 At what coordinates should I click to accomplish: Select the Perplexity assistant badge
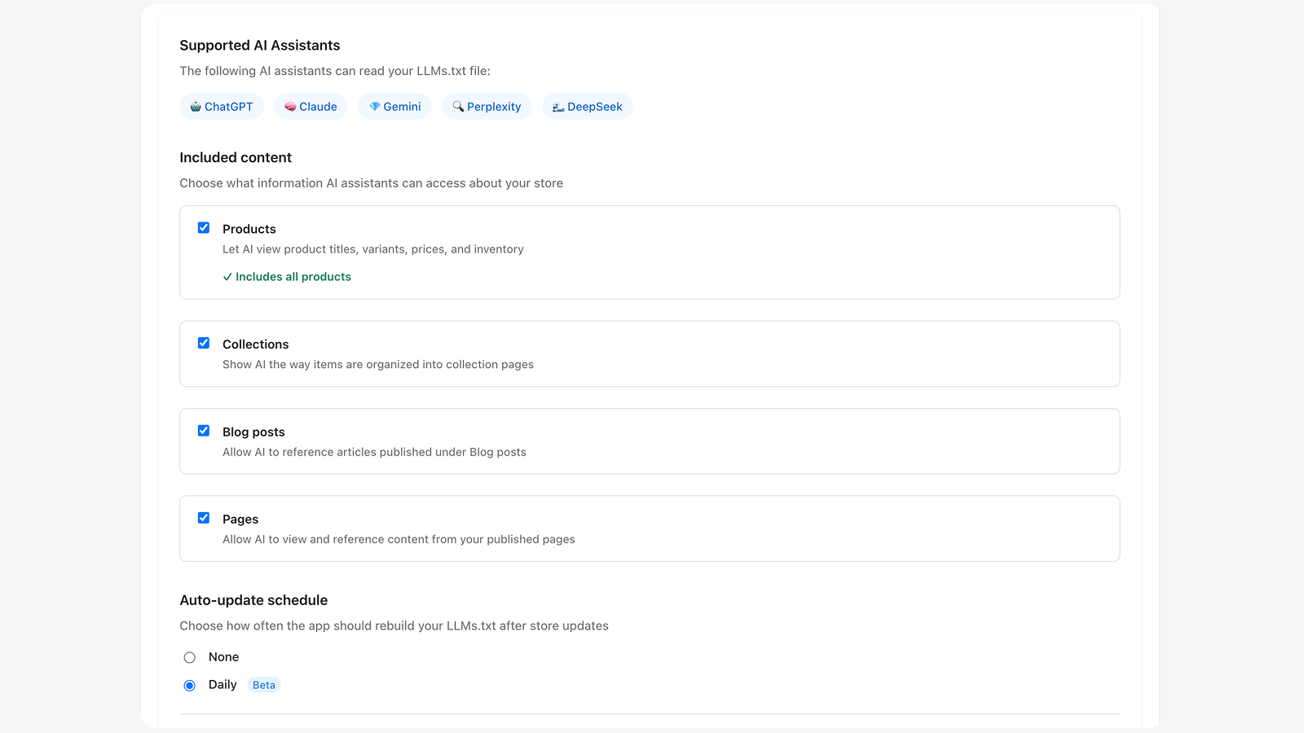pos(487,106)
